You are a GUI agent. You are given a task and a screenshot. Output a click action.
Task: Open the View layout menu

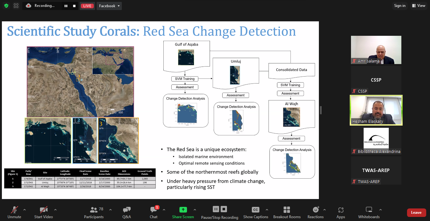(x=418, y=6)
